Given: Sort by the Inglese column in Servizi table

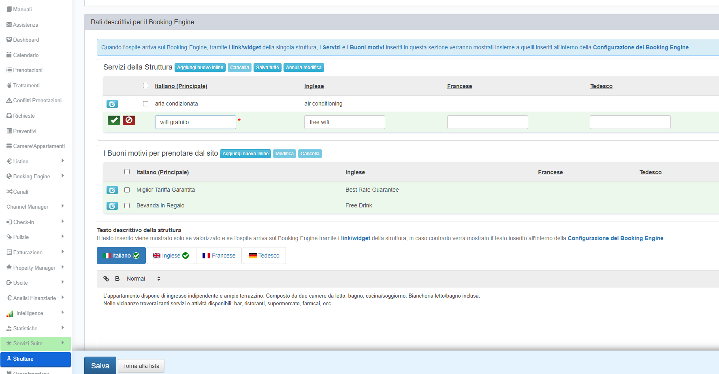Looking at the screenshot, I should (x=314, y=86).
